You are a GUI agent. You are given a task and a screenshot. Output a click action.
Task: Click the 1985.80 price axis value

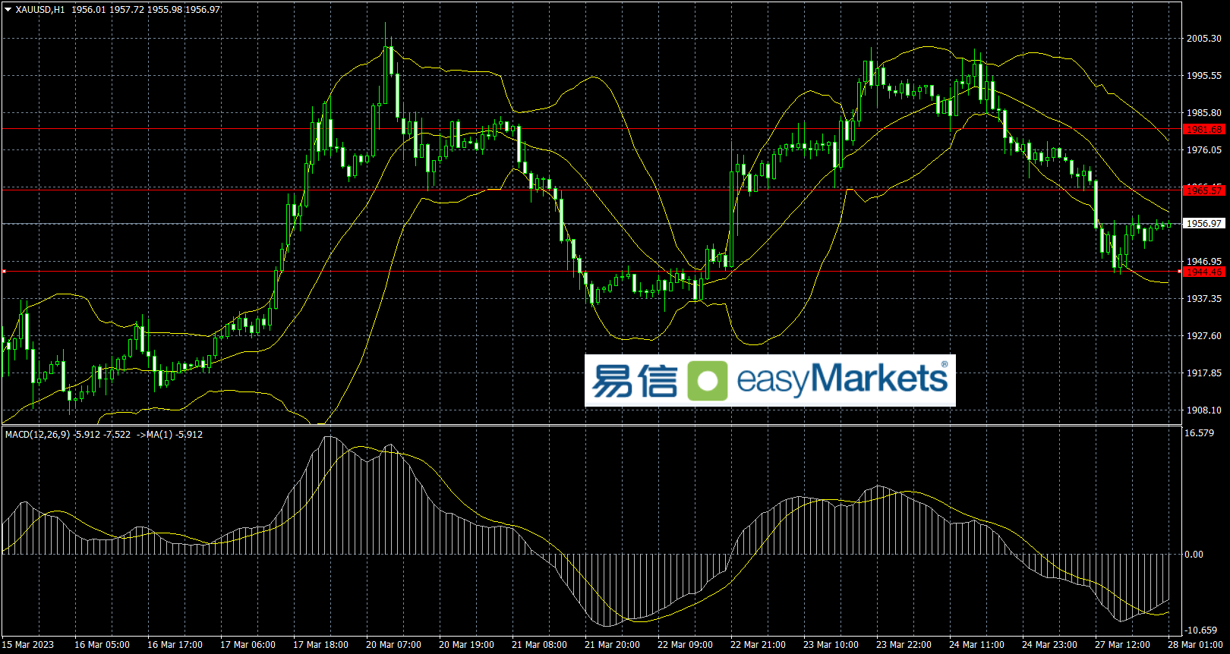[x=1204, y=113]
